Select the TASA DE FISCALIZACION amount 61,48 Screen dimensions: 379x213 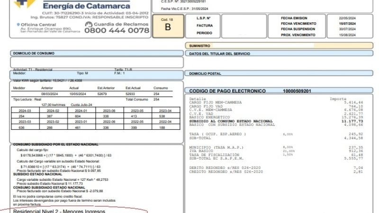coord(357,155)
